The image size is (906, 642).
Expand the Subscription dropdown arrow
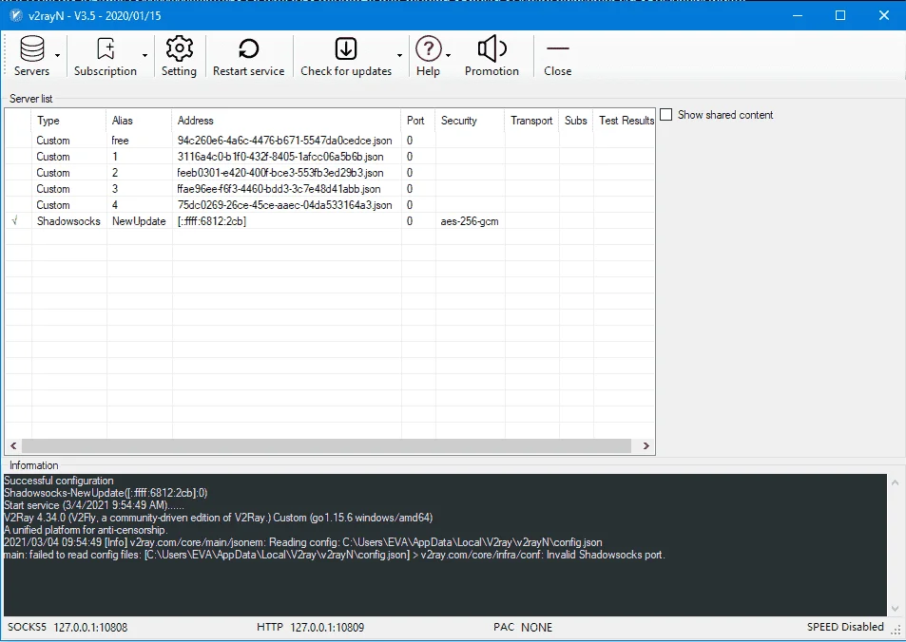145,55
